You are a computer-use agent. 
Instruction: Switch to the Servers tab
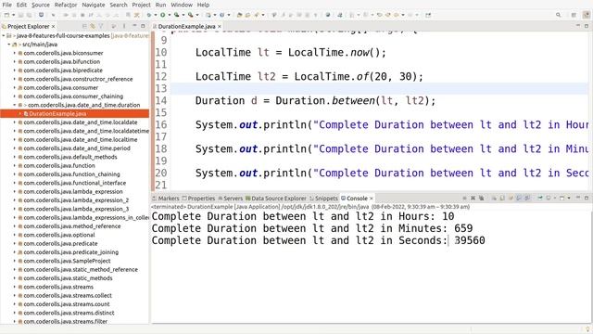[231, 199]
